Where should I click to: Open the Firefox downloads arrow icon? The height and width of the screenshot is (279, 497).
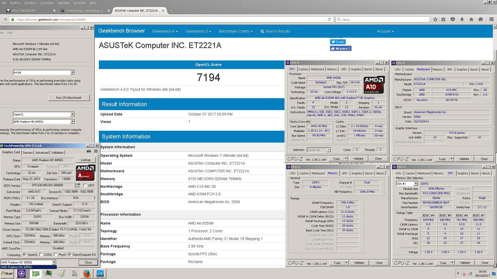[462, 19]
